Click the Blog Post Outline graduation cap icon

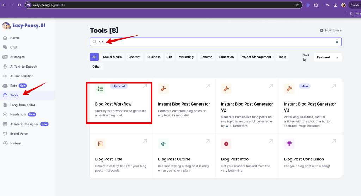[163, 144]
